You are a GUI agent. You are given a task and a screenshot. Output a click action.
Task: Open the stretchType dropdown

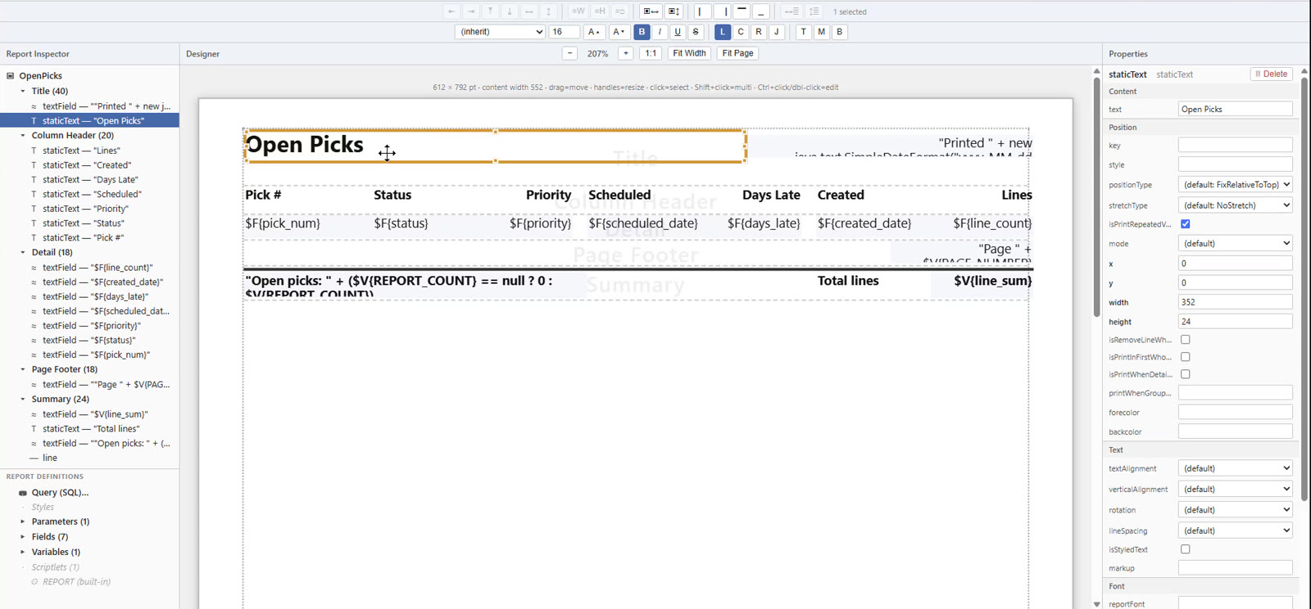click(x=1236, y=205)
